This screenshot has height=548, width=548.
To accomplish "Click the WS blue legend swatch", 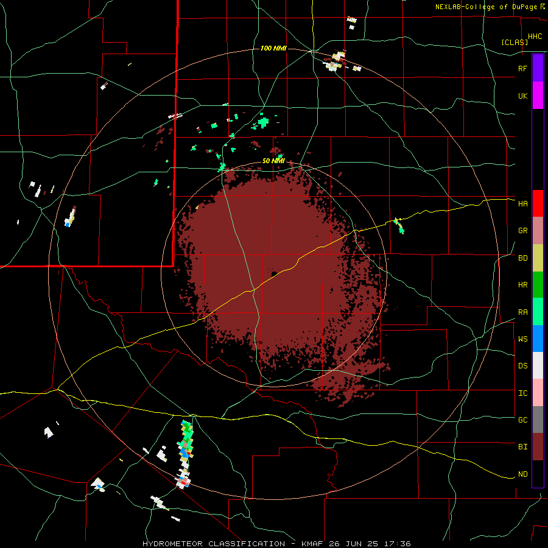I will click(538, 339).
